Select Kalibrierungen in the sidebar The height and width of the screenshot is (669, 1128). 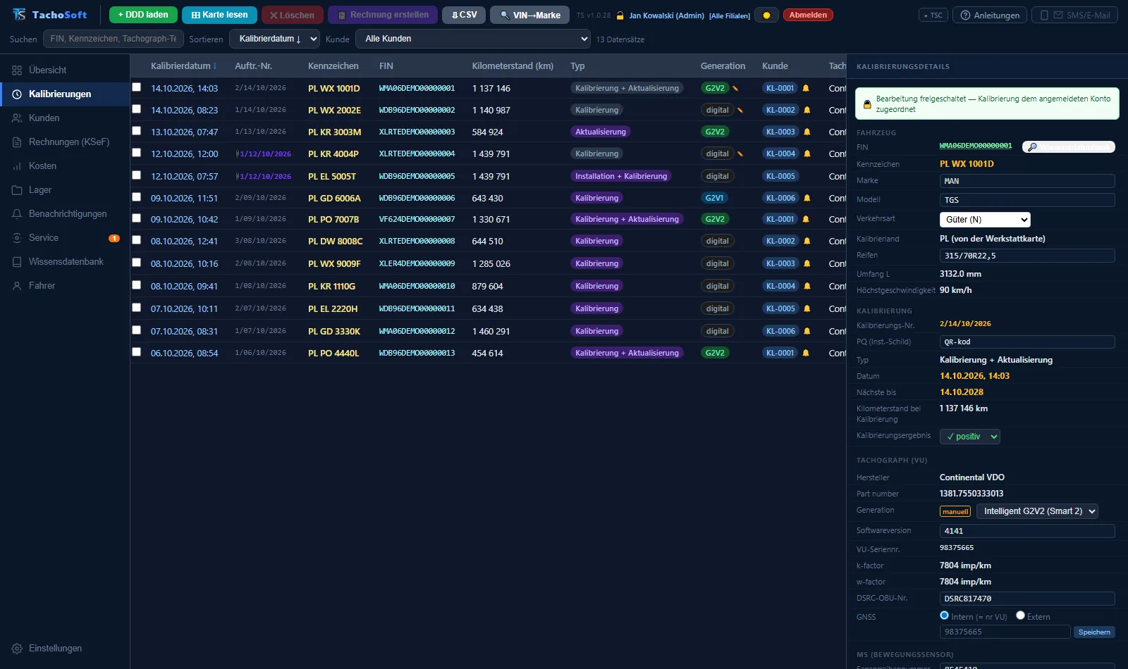click(65, 94)
